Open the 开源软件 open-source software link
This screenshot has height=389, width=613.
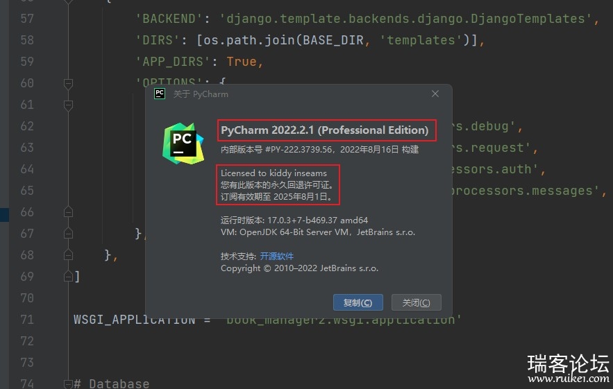point(277,256)
